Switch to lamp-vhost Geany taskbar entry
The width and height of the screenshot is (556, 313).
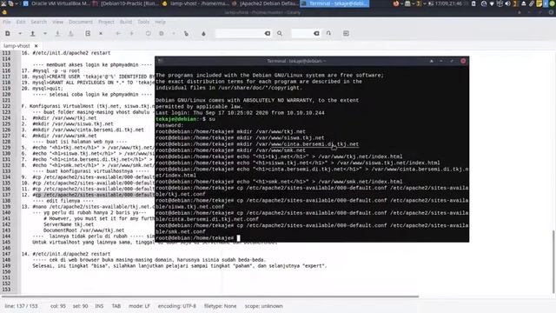[195, 3]
